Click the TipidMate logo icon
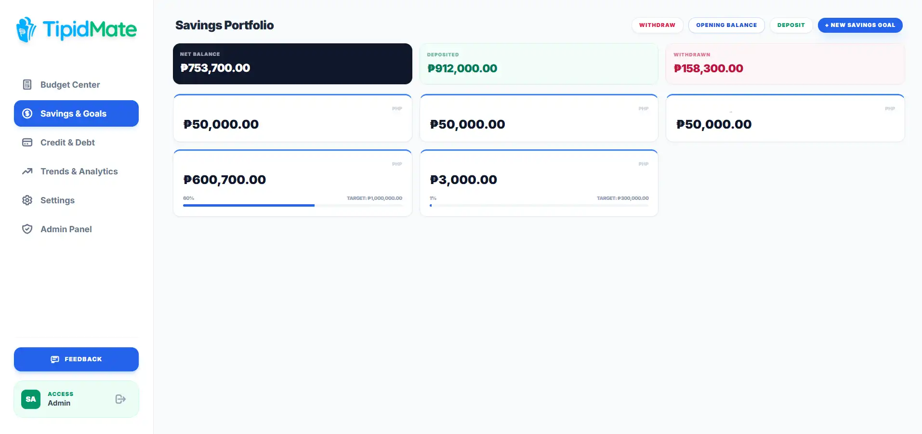 point(26,29)
